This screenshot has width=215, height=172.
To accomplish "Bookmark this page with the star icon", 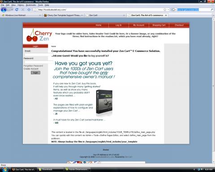I will click(x=165, y=9).
